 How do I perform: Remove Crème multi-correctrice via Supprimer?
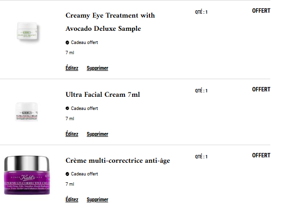point(97,199)
